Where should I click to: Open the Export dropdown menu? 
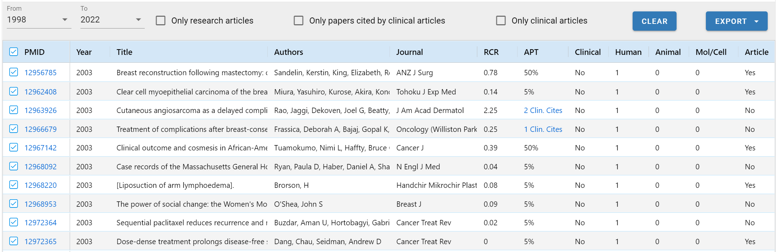736,21
